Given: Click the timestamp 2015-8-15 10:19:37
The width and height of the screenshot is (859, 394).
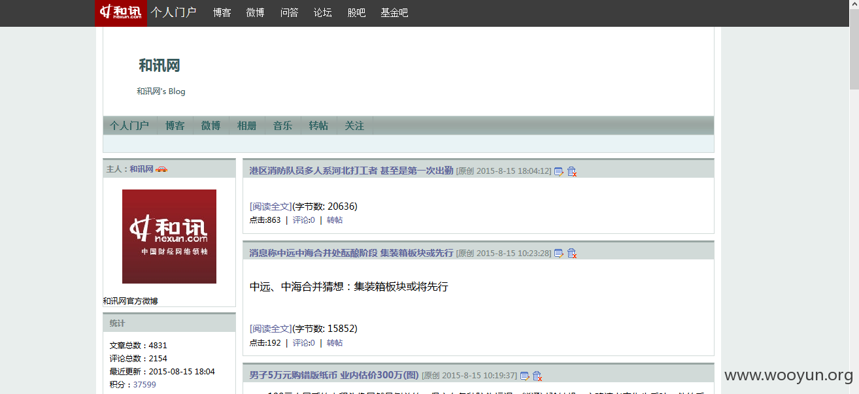Looking at the screenshot, I should pyautogui.click(x=479, y=376).
